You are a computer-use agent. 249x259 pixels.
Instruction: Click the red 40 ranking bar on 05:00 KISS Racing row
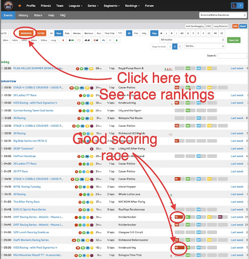coord(180,248)
